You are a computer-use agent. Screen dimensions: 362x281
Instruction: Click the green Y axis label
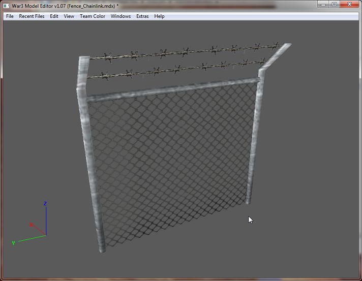click(13, 243)
